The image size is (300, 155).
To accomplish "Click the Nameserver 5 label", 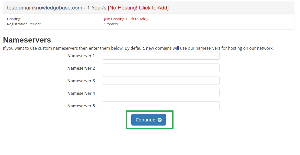I will coord(81,106).
